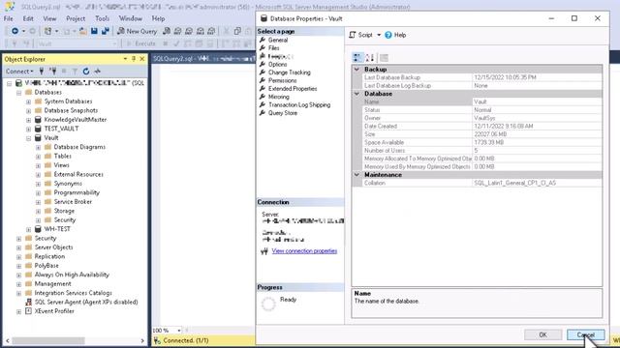Click the WH-TEST database icon
620x348 pixels.
tap(38, 229)
